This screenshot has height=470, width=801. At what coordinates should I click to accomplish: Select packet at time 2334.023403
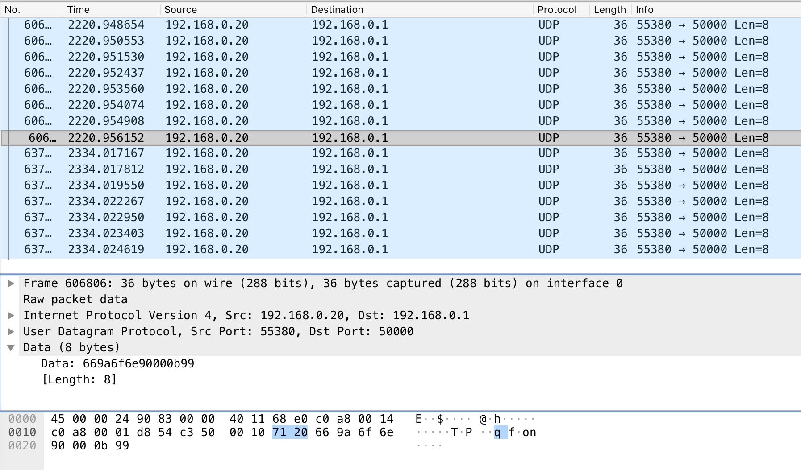pos(400,234)
